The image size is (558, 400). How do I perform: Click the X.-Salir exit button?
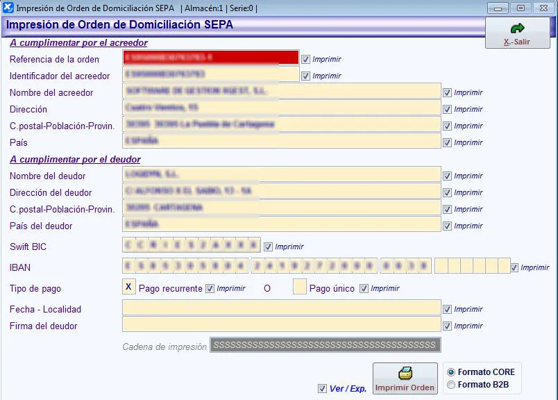click(517, 33)
